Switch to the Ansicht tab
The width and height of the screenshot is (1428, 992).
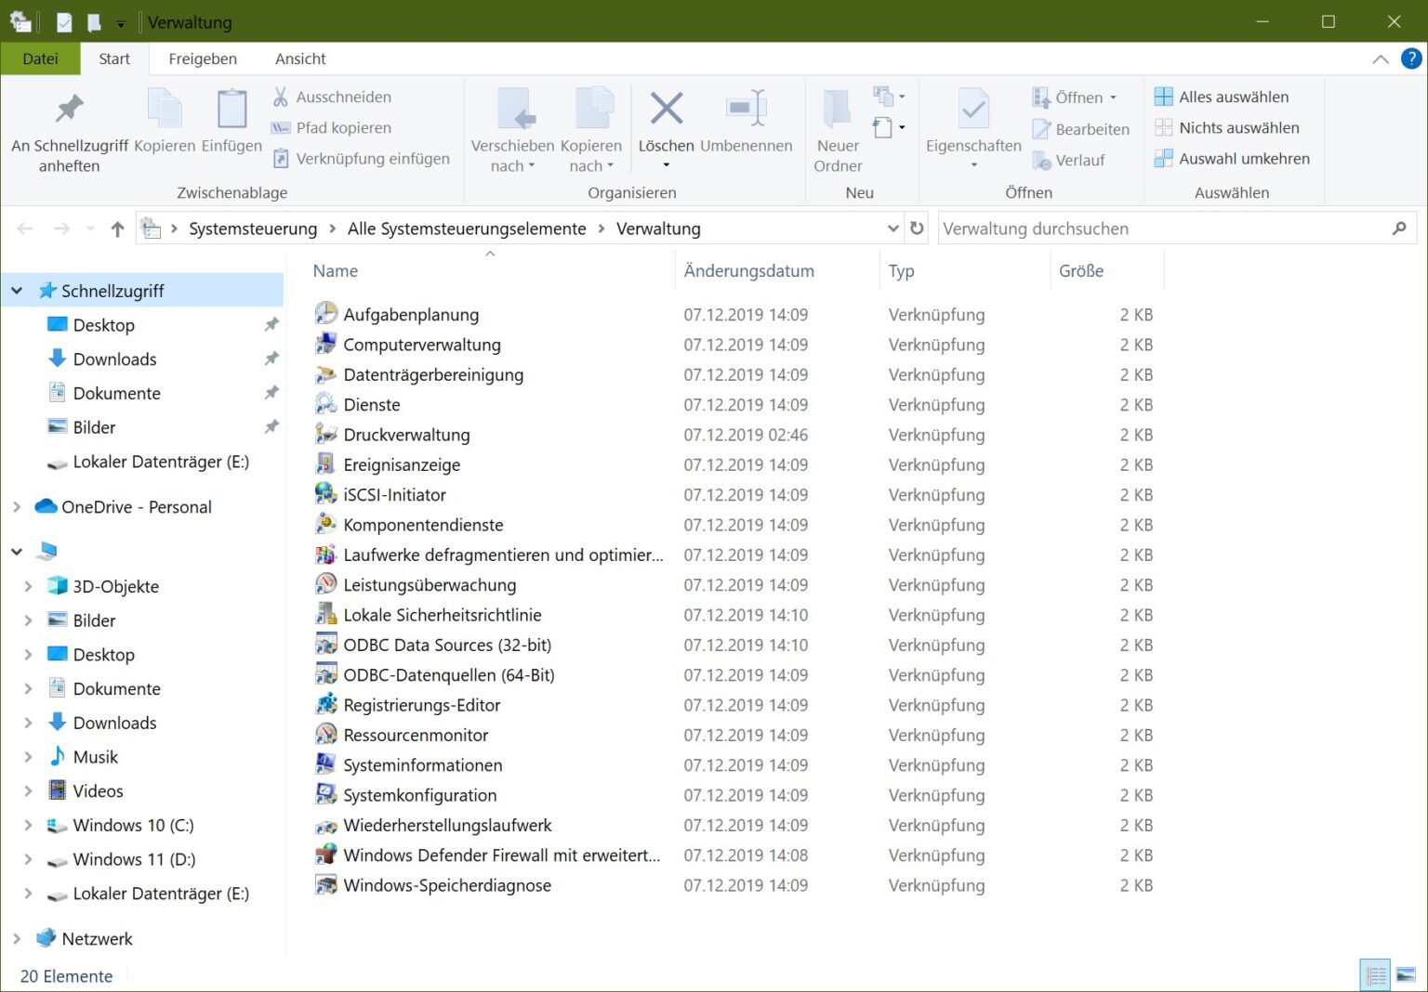(299, 59)
